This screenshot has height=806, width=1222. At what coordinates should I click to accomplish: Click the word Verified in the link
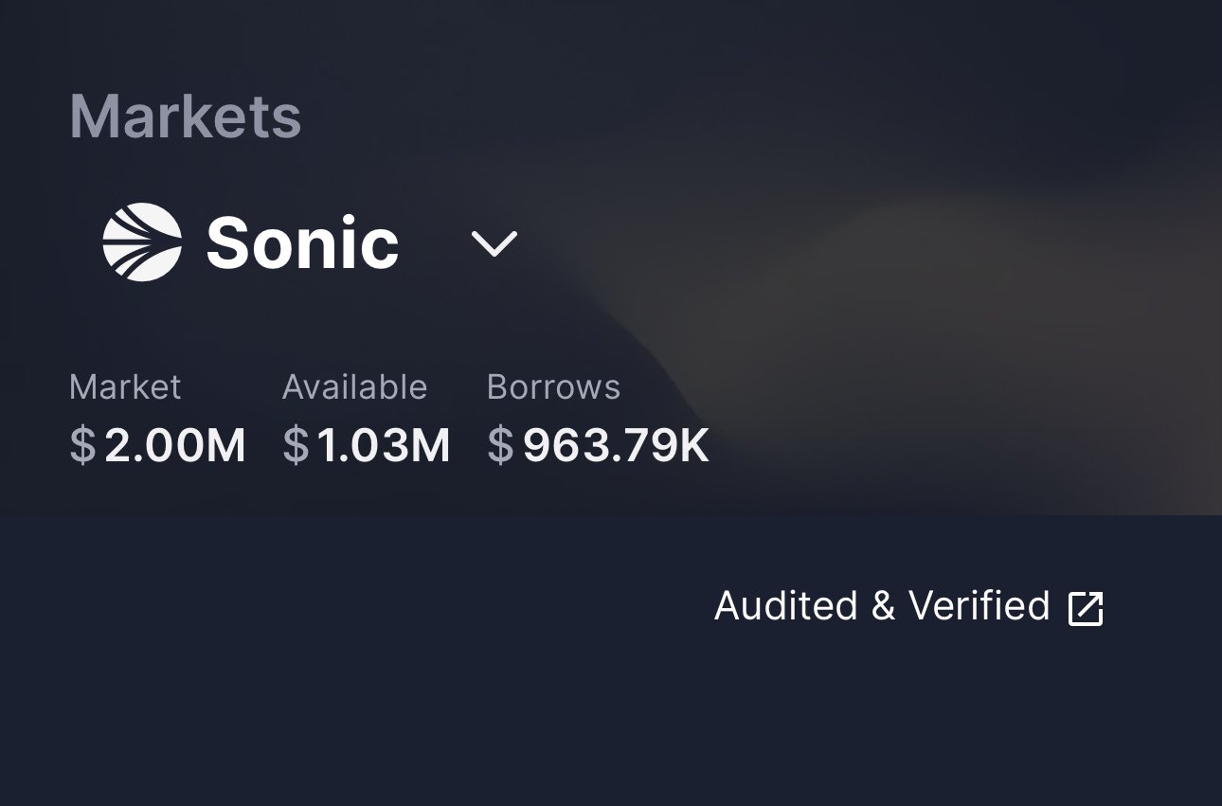979,606
